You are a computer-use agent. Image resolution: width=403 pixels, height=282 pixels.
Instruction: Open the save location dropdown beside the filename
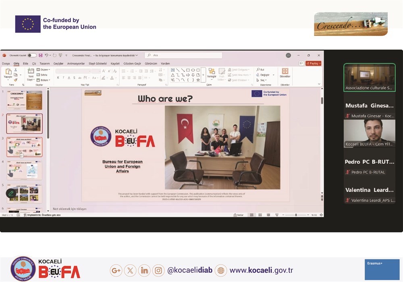point(137,55)
